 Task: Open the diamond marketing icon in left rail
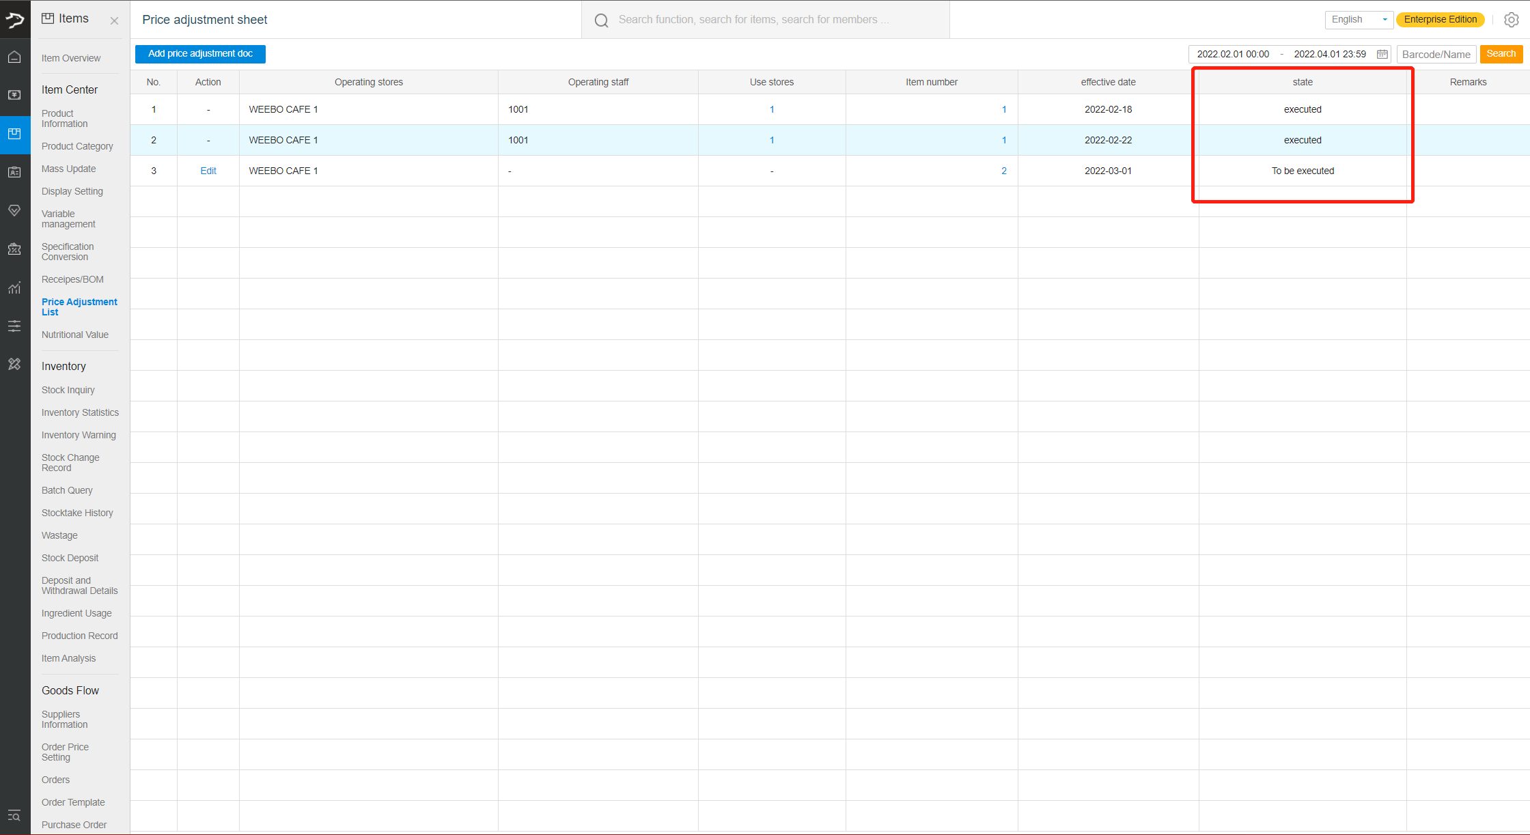point(14,210)
